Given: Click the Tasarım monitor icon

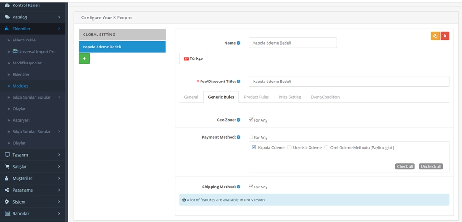Looking at the screenshot, I should point(7,155).
